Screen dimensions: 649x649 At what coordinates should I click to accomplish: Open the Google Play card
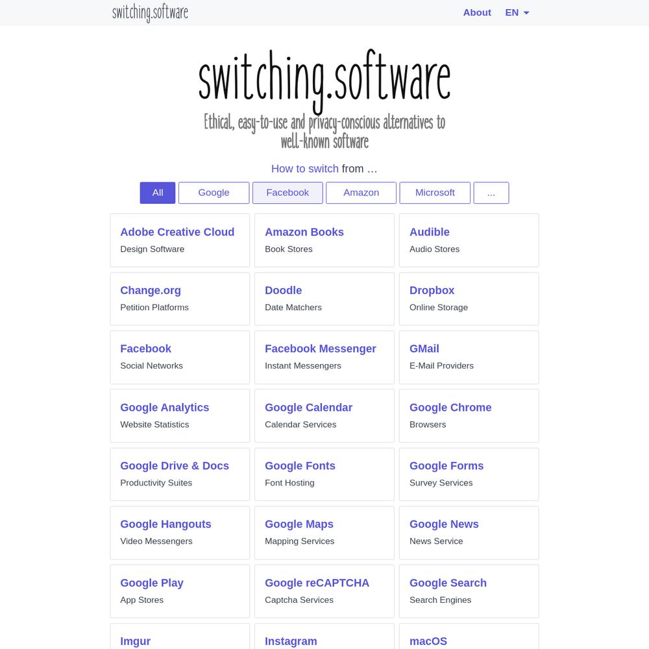point(180,591)
